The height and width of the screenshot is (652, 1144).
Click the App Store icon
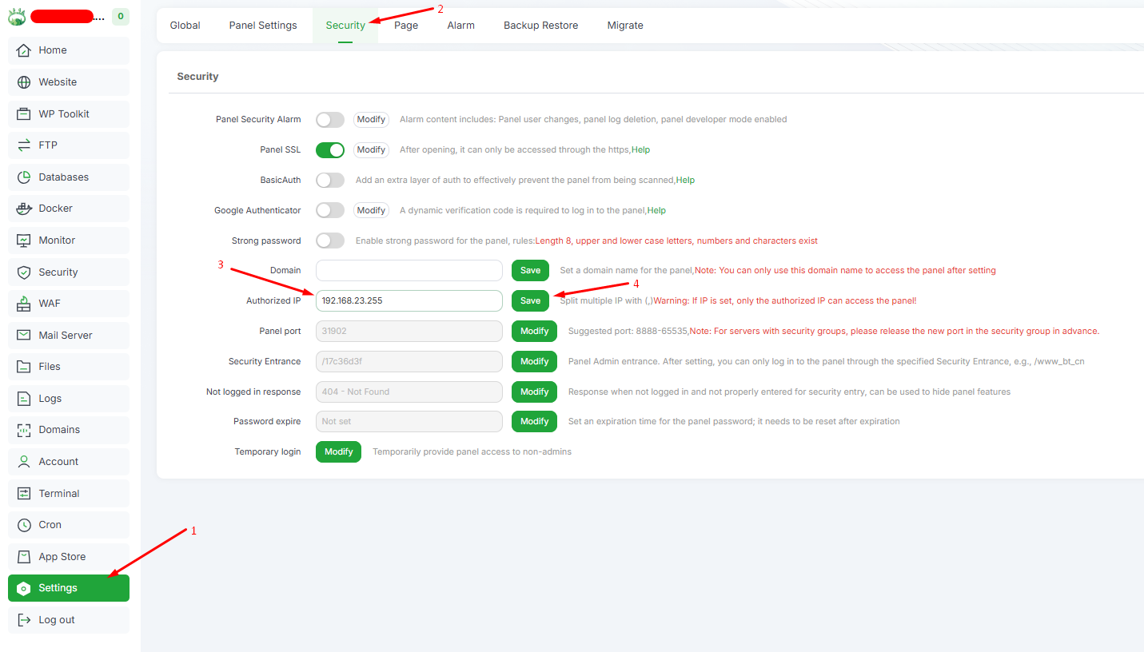point(24,557)
